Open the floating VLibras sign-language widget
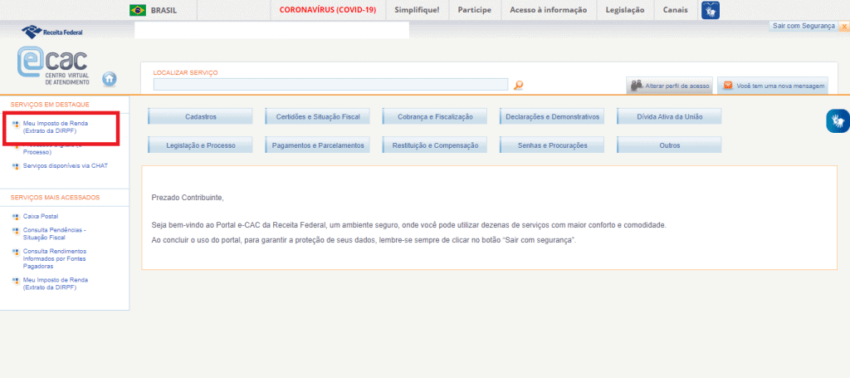The image size is (850, 378). pyautogui.click(x=838, y=120)
